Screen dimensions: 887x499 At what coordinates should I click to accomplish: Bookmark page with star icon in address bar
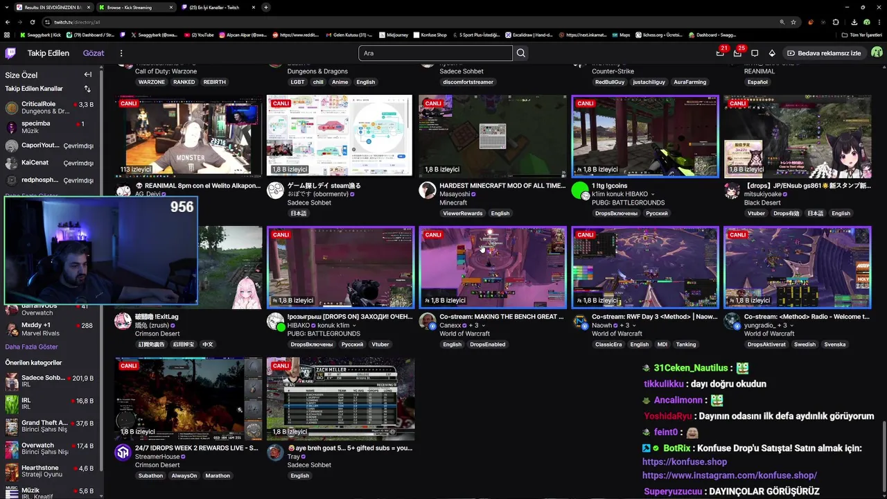(793, 22)
